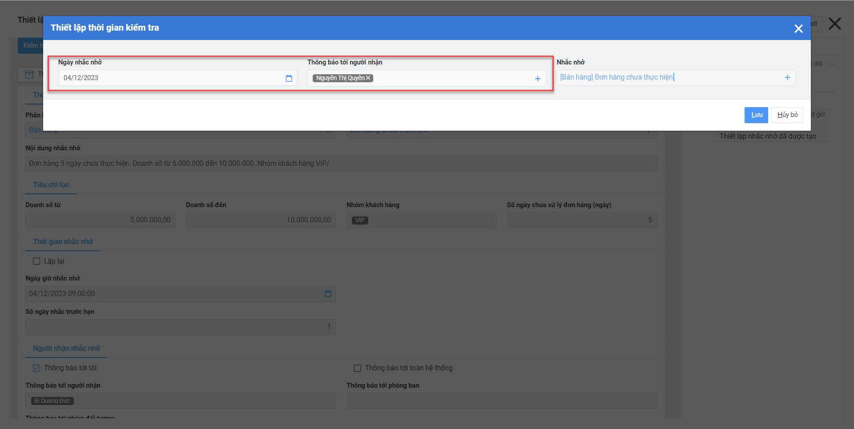Screen dimensions: 854x429
Task: Click the lê Quang Đức recipient tag
Action: [52, 401]
